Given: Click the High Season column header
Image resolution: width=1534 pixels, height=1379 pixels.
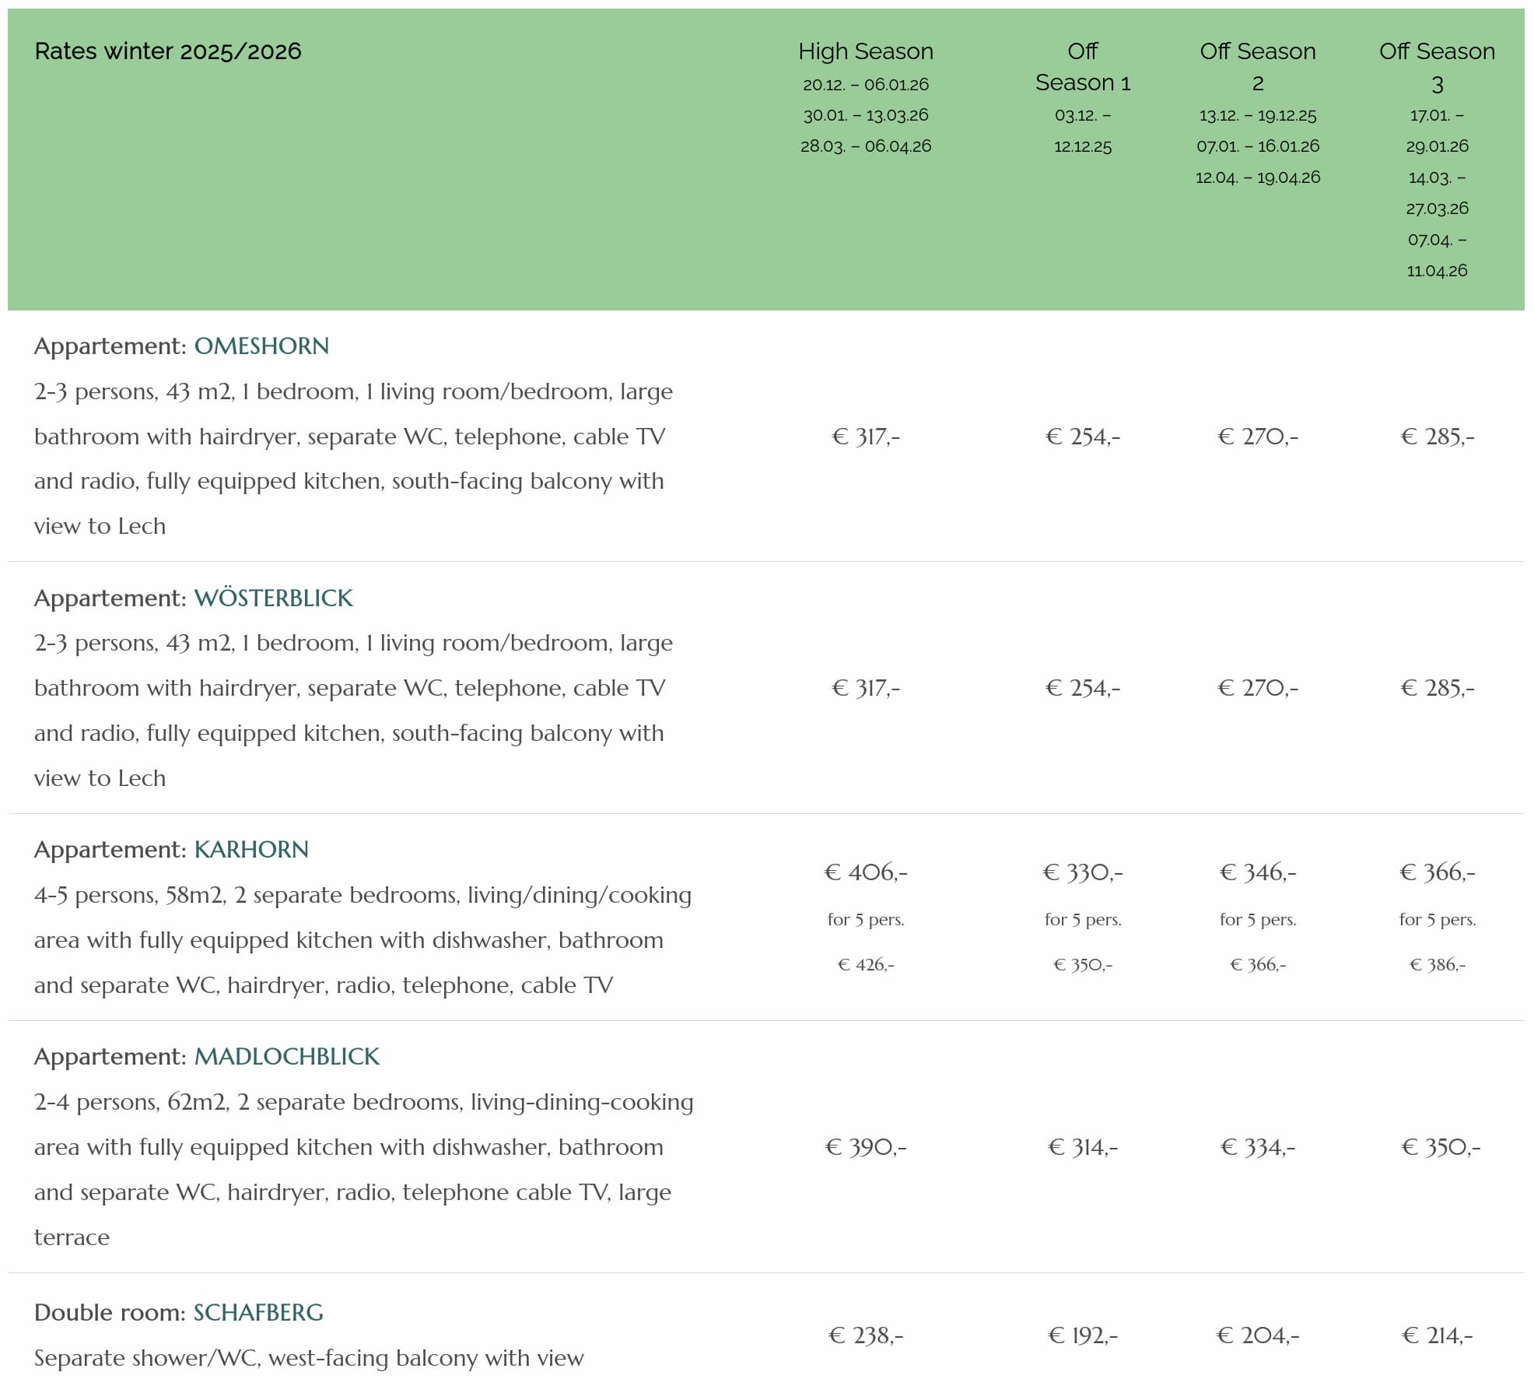Looking at the screenshot, I should click(x=865, y=51).
